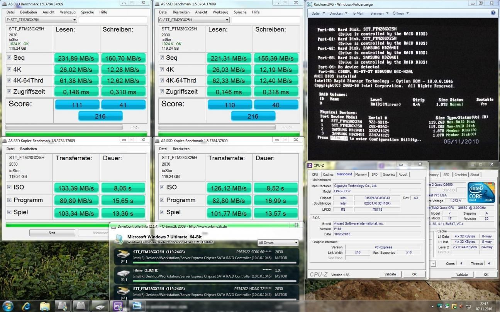This screenshot has width=500, height=312.
Task: Click Start in the left Kopier-Benchmark
Action: pos(52,233)
